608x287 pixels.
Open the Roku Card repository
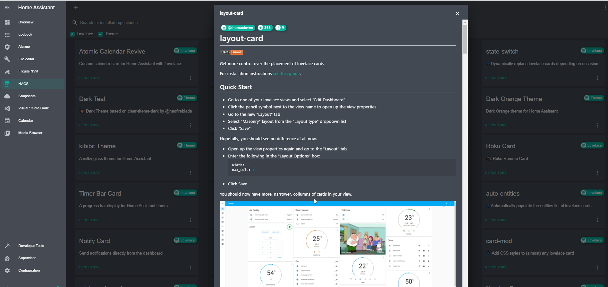544,158
